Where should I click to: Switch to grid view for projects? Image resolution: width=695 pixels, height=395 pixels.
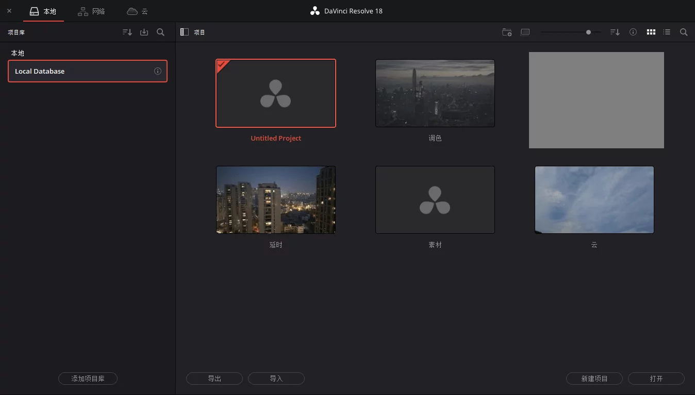click(651, 32)
